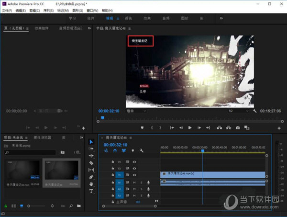Add marker in Program monitor

(142, 128)
